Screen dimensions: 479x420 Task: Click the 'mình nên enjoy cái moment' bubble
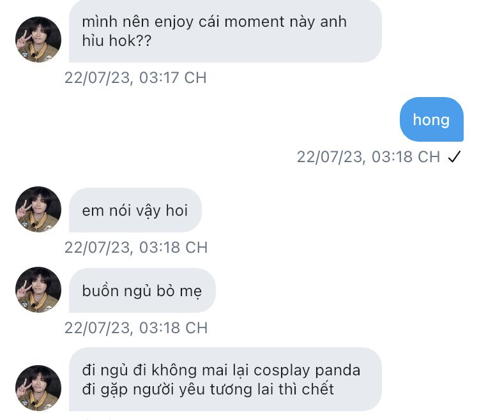[x=225, y=30]
